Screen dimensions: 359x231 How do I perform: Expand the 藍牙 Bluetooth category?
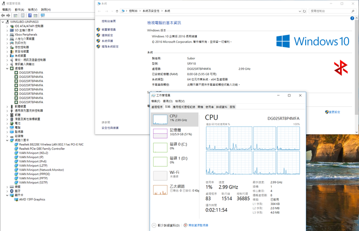pos(7,191)
